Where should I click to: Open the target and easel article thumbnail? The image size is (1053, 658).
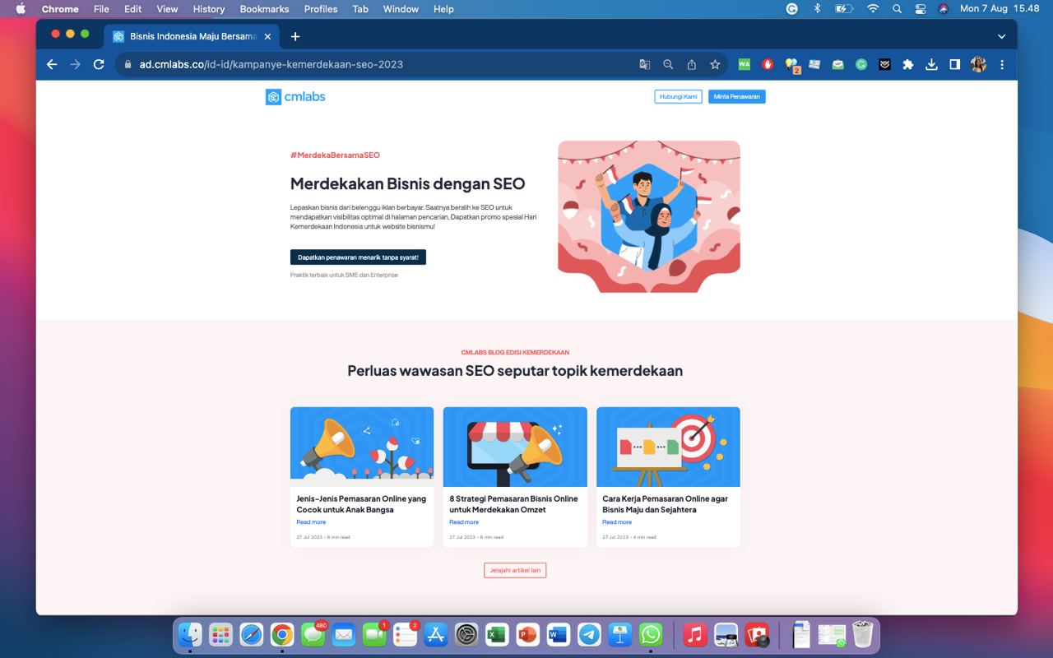[668, 447]
